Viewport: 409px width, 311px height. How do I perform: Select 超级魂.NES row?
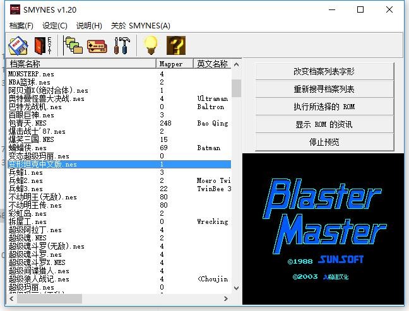tap(119, 238)
